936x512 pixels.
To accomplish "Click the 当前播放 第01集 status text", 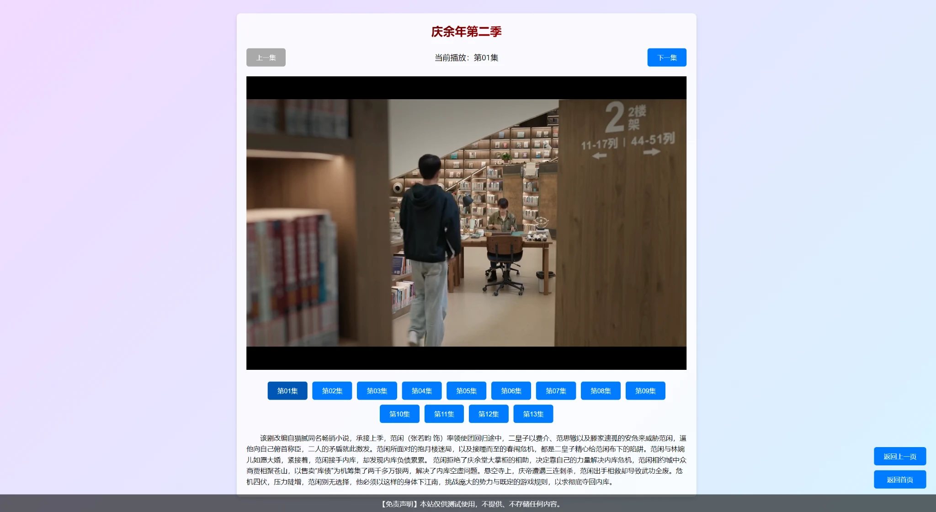I will pyautogui.click(x=466, y=58).
